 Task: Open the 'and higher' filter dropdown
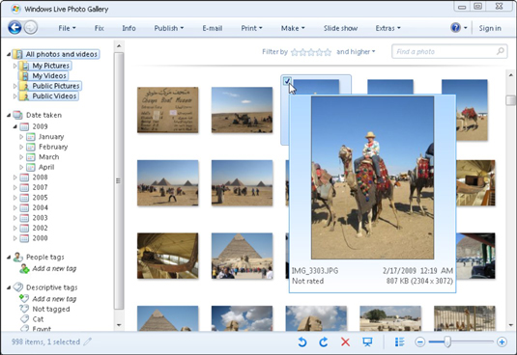[356, 52]
